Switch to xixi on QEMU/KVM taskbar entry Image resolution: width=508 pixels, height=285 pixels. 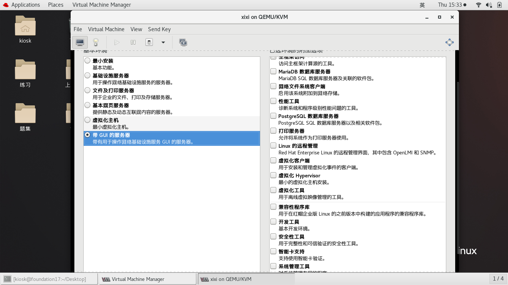click(x=246, y=279)
